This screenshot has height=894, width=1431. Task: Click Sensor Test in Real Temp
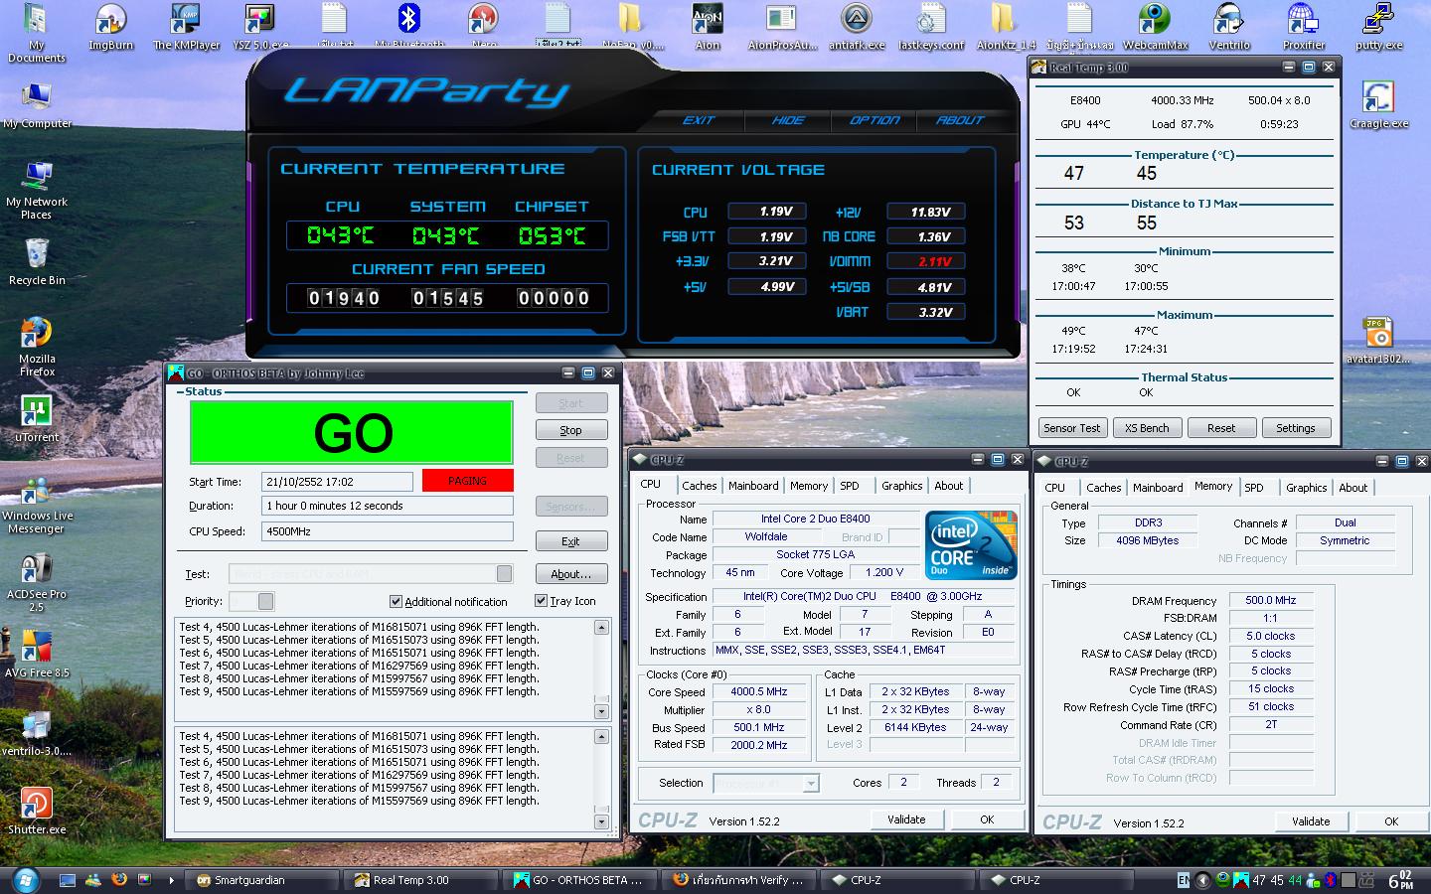(x=1071, y=428)
